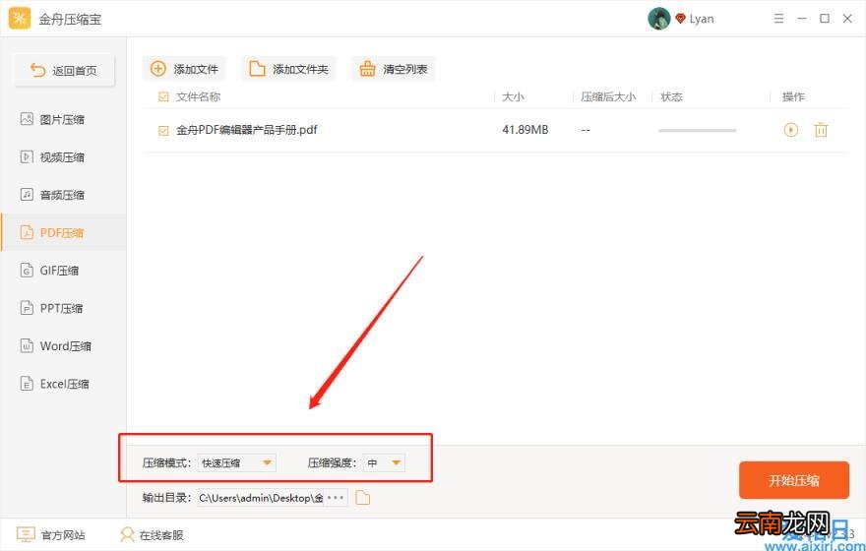866x551 pixels.
Task: Open the output folder icon
Action: click(362, 498)
